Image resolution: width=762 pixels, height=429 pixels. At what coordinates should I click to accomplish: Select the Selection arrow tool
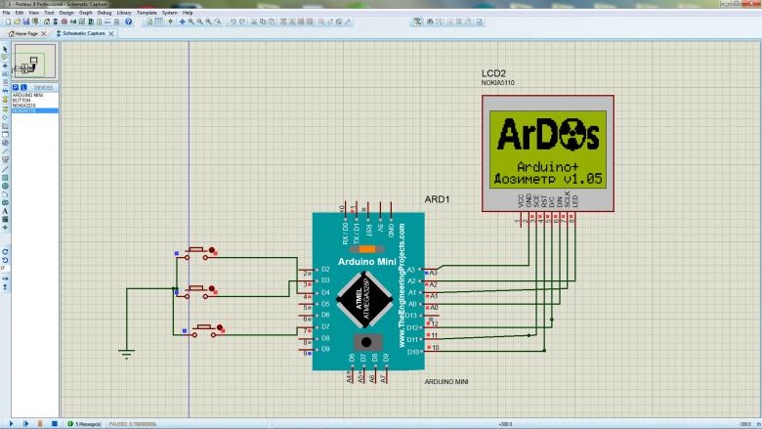(x=5, y=49)
